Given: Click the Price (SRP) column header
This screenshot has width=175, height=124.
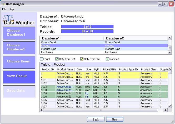Looking at the screenshot, I should [x=109, y=69].
